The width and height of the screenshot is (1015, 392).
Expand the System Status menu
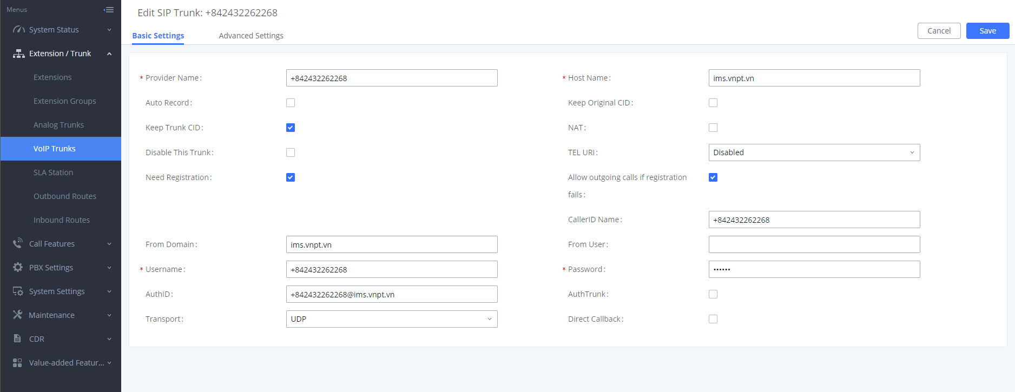pos(61,30)
